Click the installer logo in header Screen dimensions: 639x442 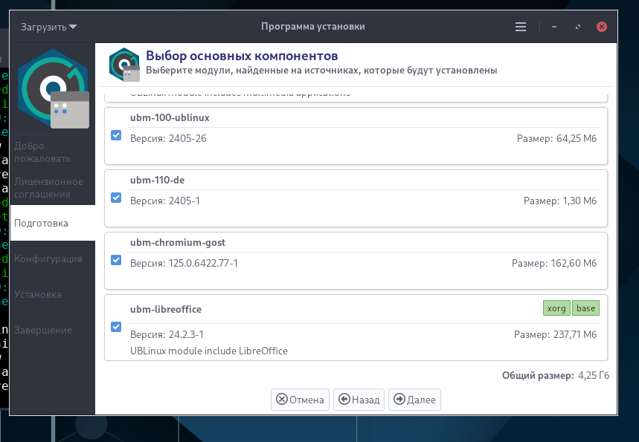(124, 65)
